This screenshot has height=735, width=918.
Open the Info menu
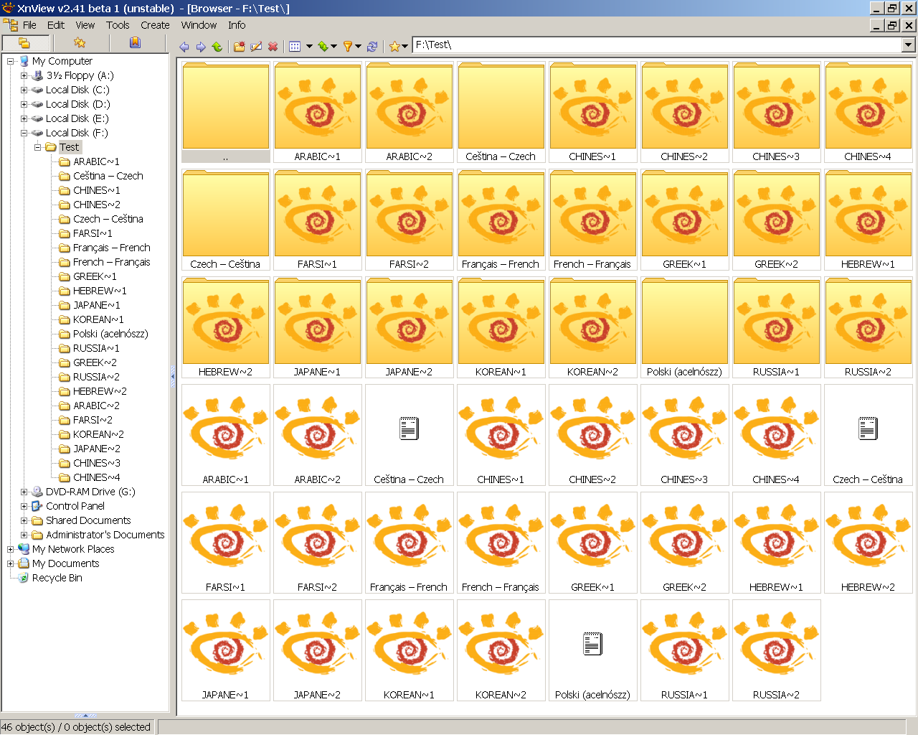click(237, 25)
